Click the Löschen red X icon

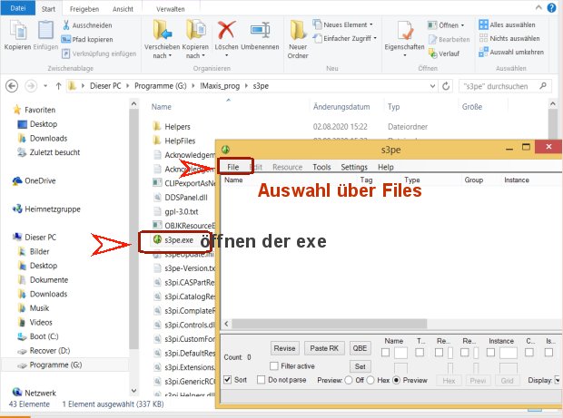click(x=227, y=31)
